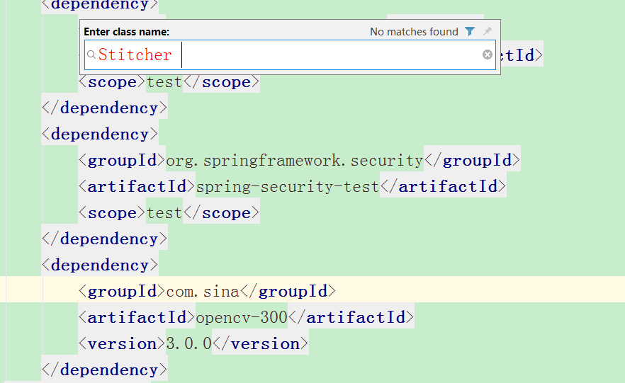Click the spring-security-test artifact name
This screenshot has width=625, height=383.
pos(288,187)
